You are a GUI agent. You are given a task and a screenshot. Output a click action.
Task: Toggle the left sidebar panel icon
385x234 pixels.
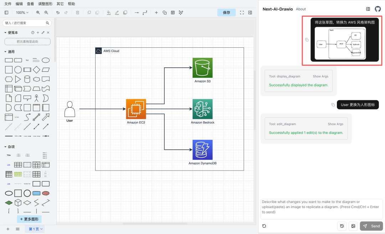coord(6,12)
